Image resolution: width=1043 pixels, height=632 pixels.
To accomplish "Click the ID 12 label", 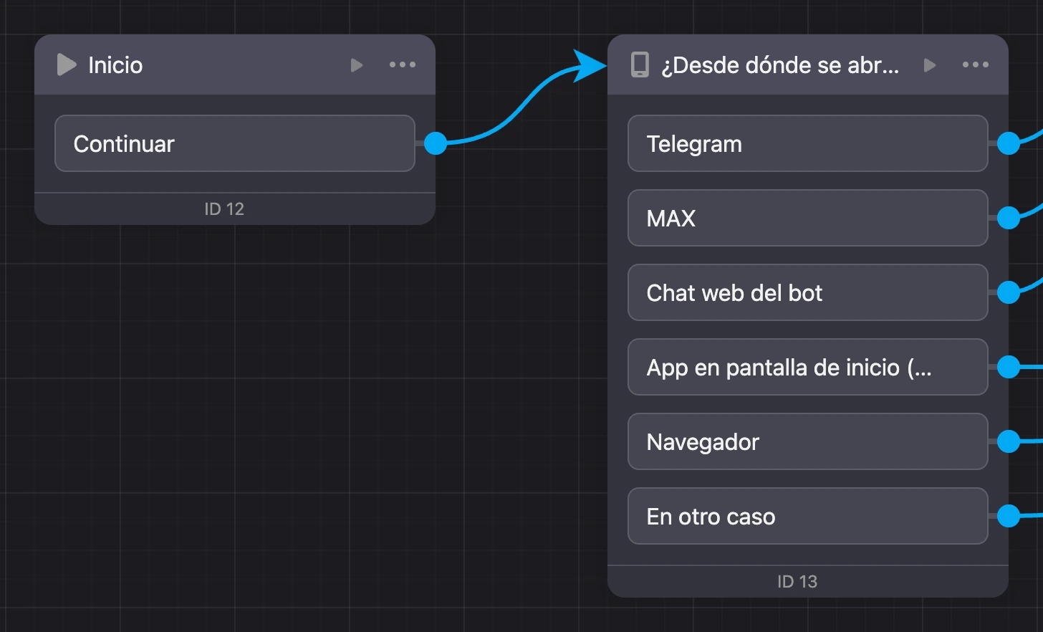I will 224,209.
